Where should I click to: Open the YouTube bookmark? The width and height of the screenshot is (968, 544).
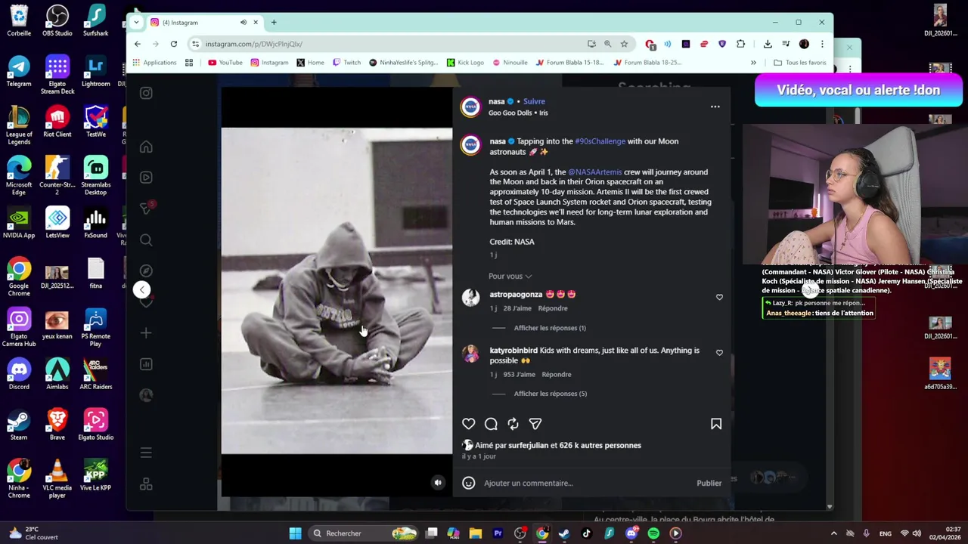tap(225, 63)
